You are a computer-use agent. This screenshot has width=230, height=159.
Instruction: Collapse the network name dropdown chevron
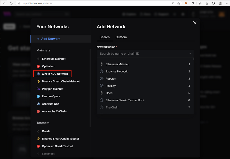click(x=190, y=54)
